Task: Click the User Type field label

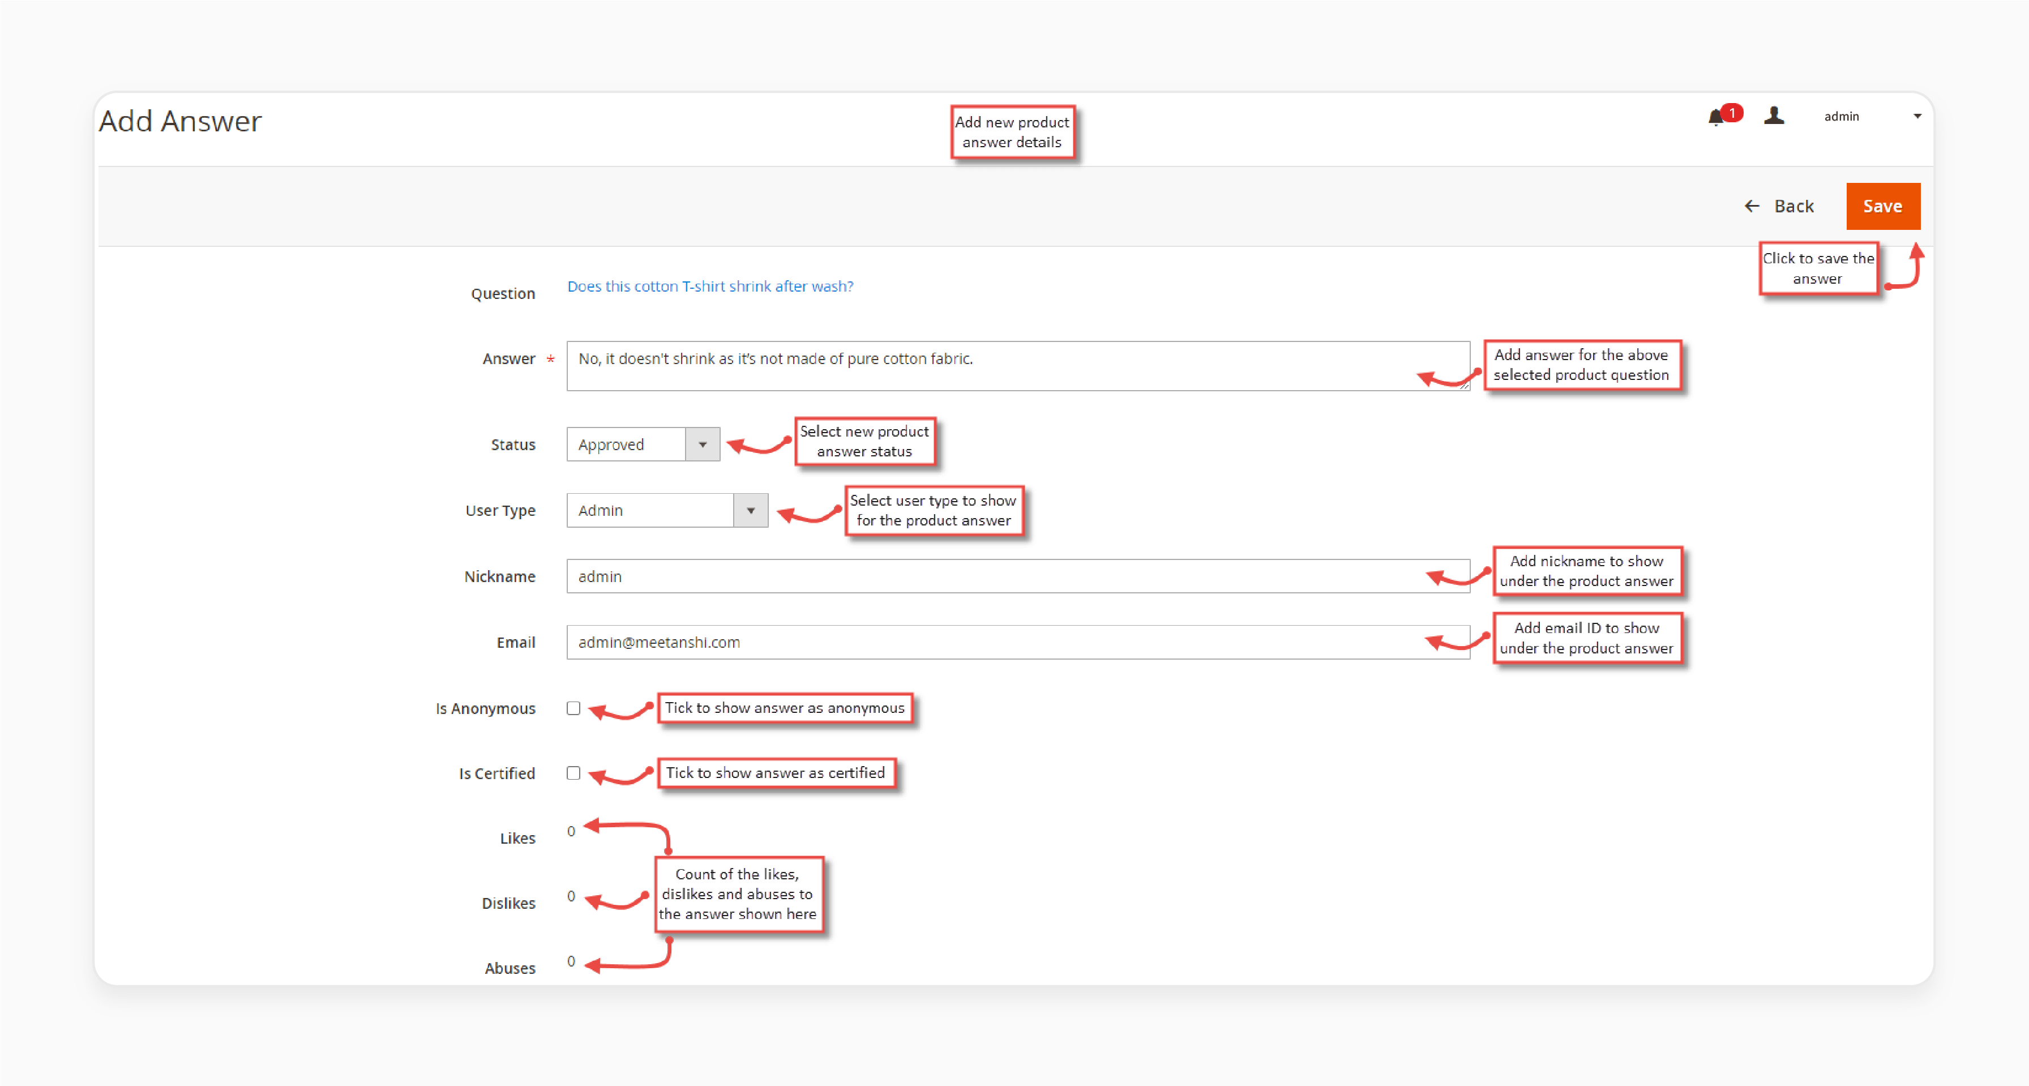Action: (500, 511)
